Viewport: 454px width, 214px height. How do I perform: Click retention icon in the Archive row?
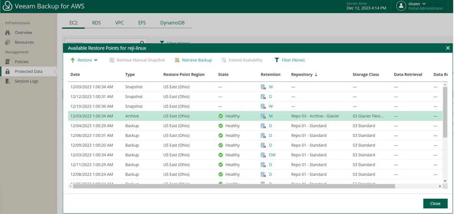point(263,116)
